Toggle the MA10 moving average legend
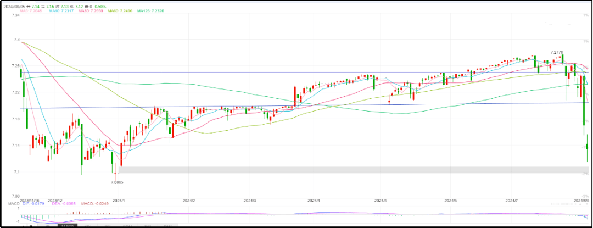593x228 pixels. pos(60,10)
